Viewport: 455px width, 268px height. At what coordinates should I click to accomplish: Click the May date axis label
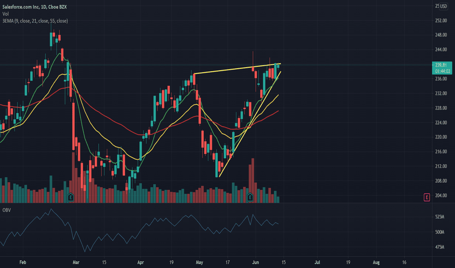[x=199, y=263]
